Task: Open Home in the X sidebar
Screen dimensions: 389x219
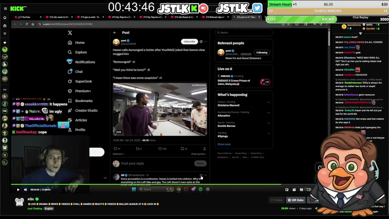Action: 76,43
